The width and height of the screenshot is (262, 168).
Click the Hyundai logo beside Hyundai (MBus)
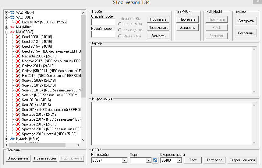(x=12, y=139)
